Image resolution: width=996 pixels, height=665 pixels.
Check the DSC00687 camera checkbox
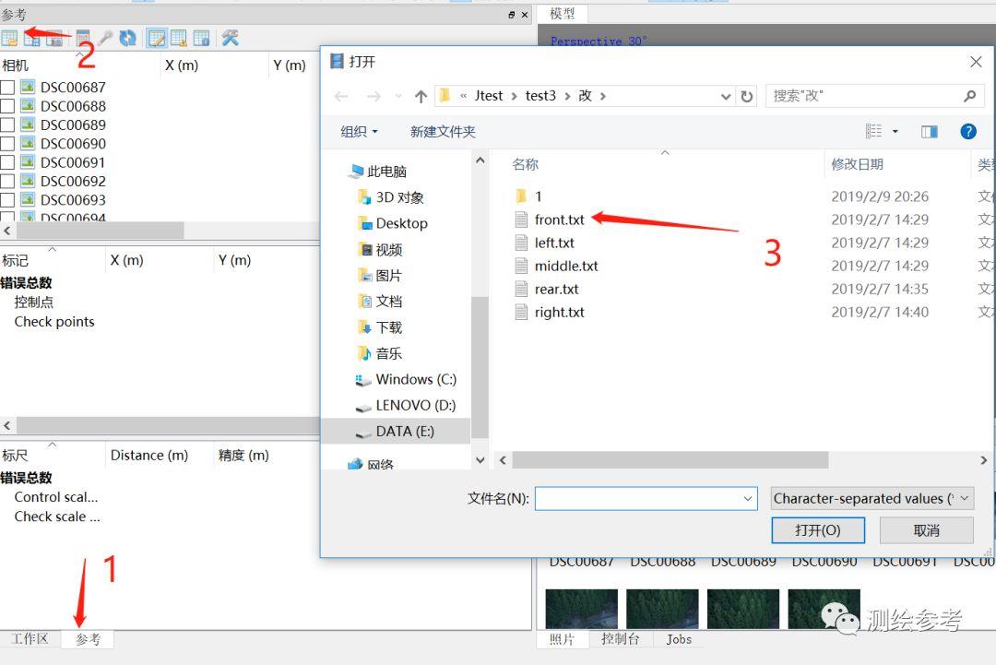pyautogui.click(x=7, y=87)
